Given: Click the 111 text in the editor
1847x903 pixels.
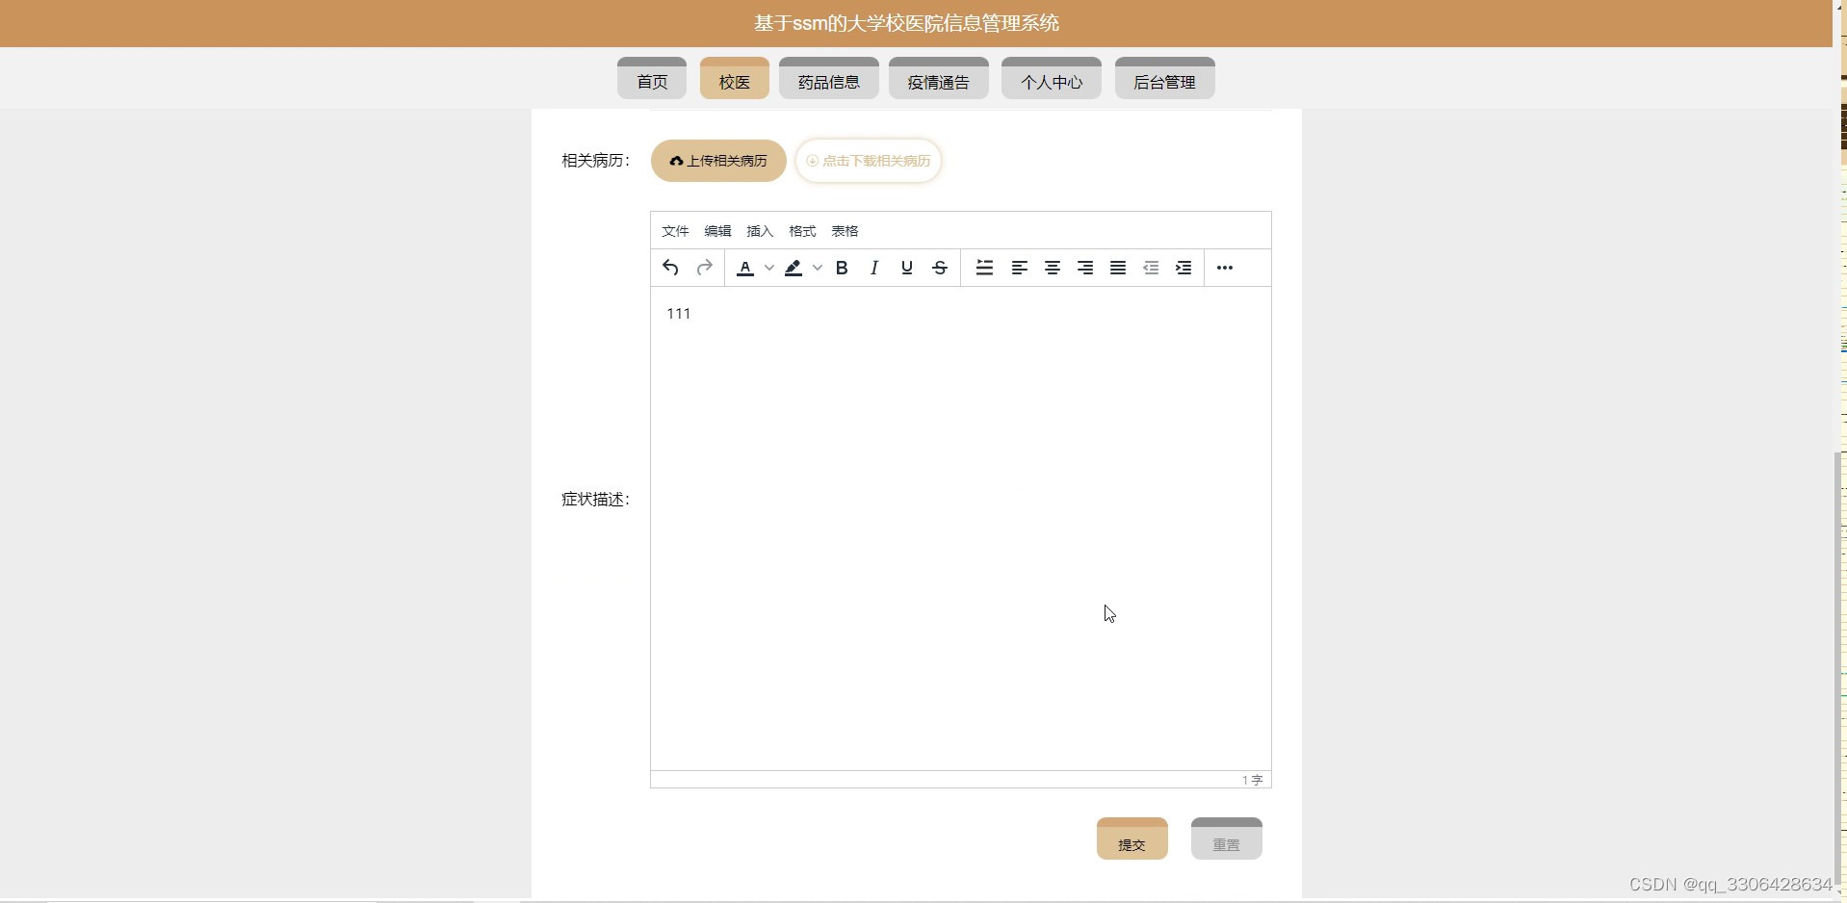Looking at the screenshot, I should (x=678, y=314).
